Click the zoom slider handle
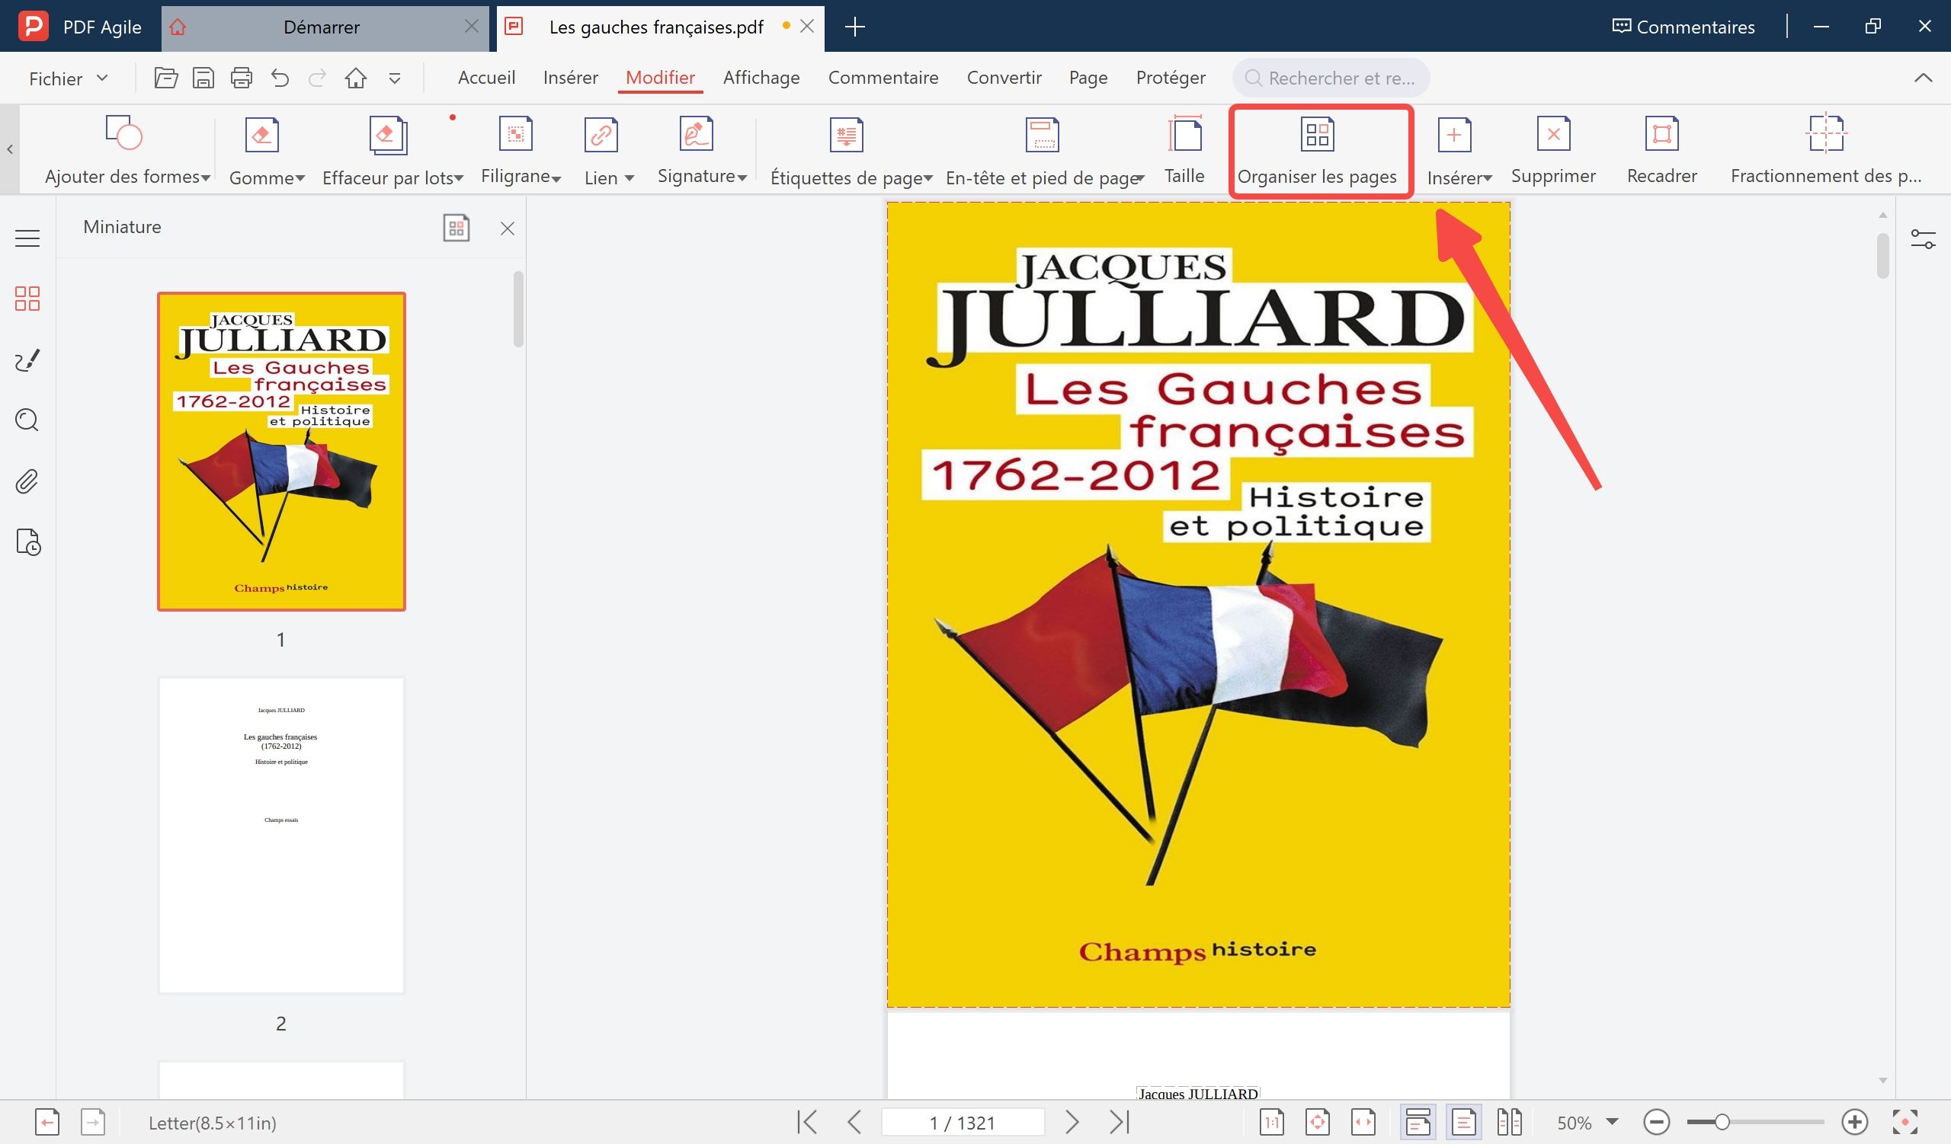This screenshot has width=1951, height=1144. coord(1722,1122)
